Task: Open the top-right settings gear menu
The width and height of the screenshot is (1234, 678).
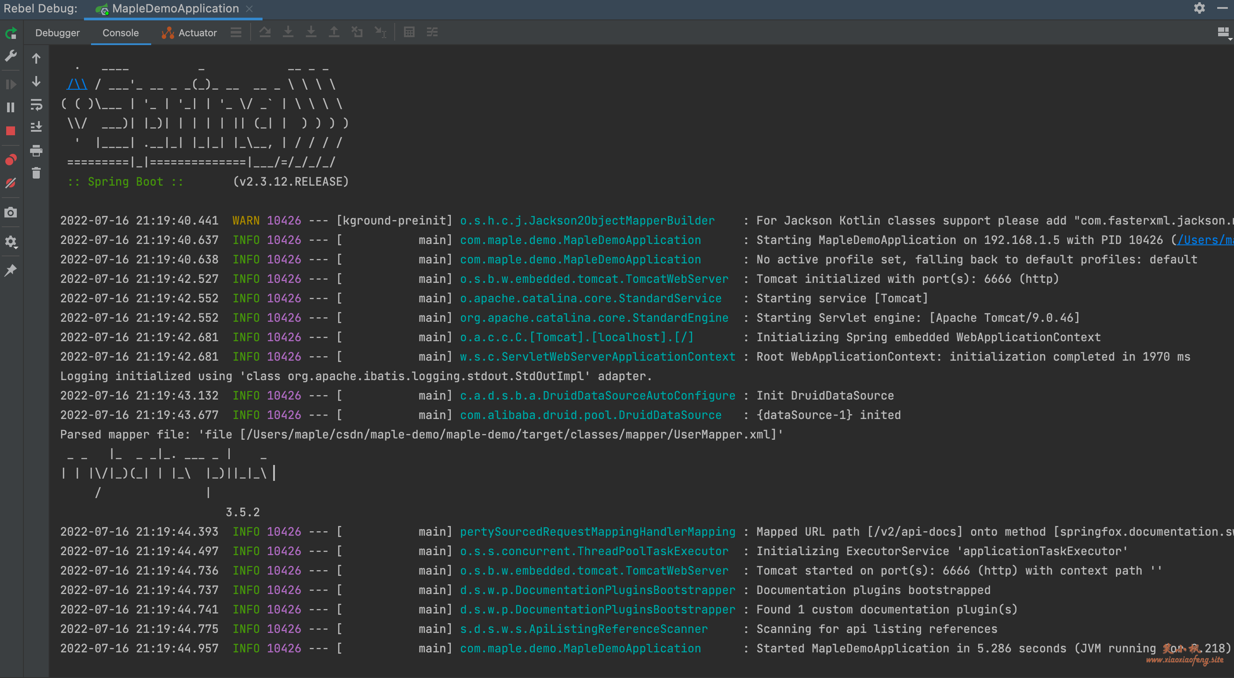Action: point(1200,8)
